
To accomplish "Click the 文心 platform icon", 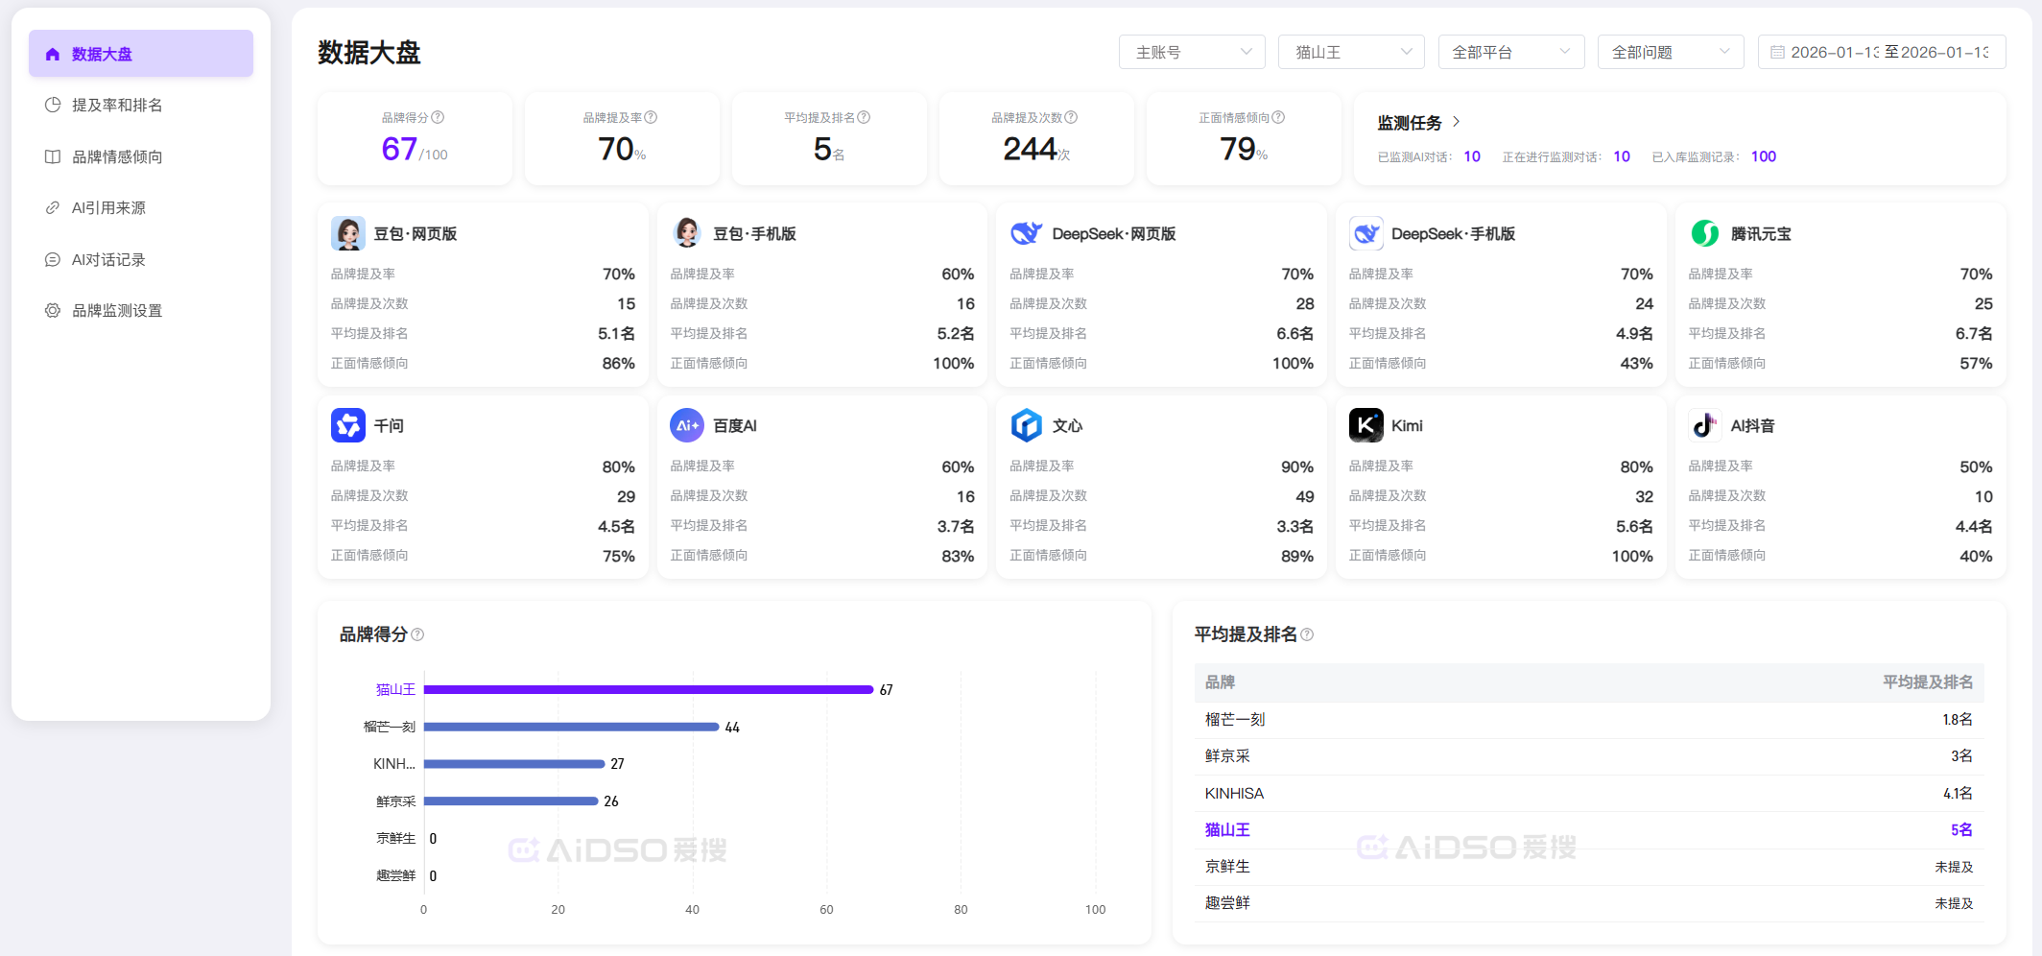I will pyautogui.click(x=1026, y=425).
